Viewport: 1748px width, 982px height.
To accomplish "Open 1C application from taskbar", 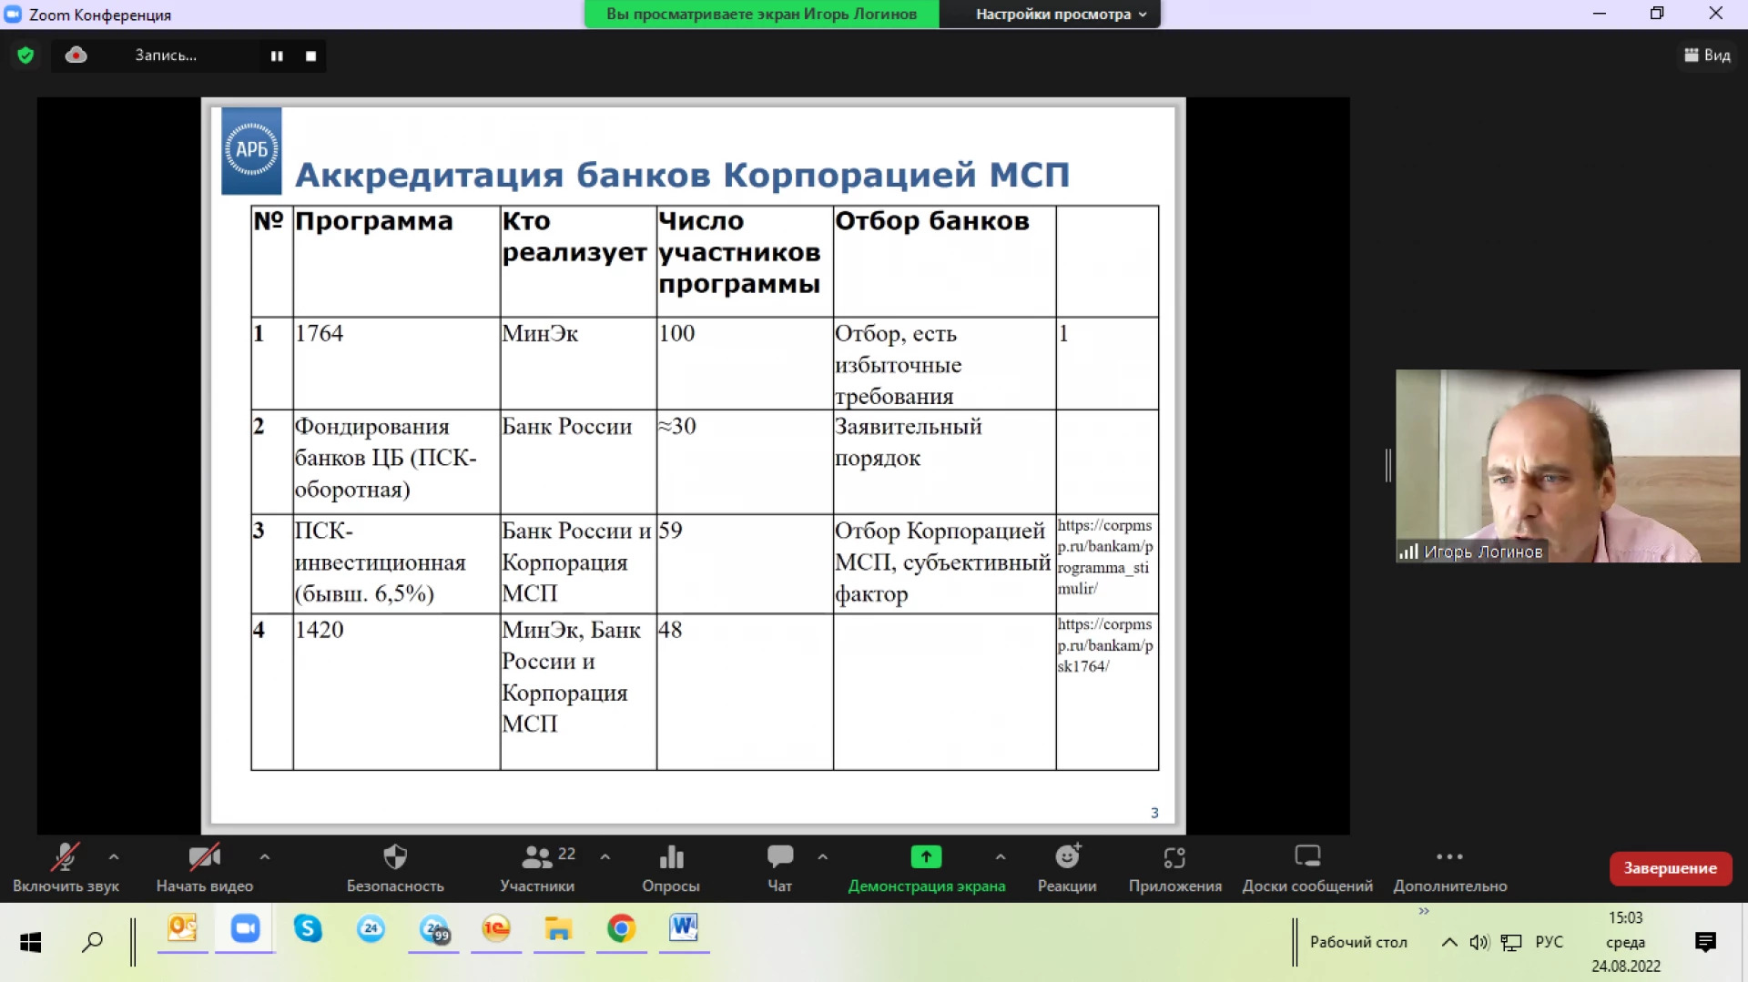I will click(496, 929).
